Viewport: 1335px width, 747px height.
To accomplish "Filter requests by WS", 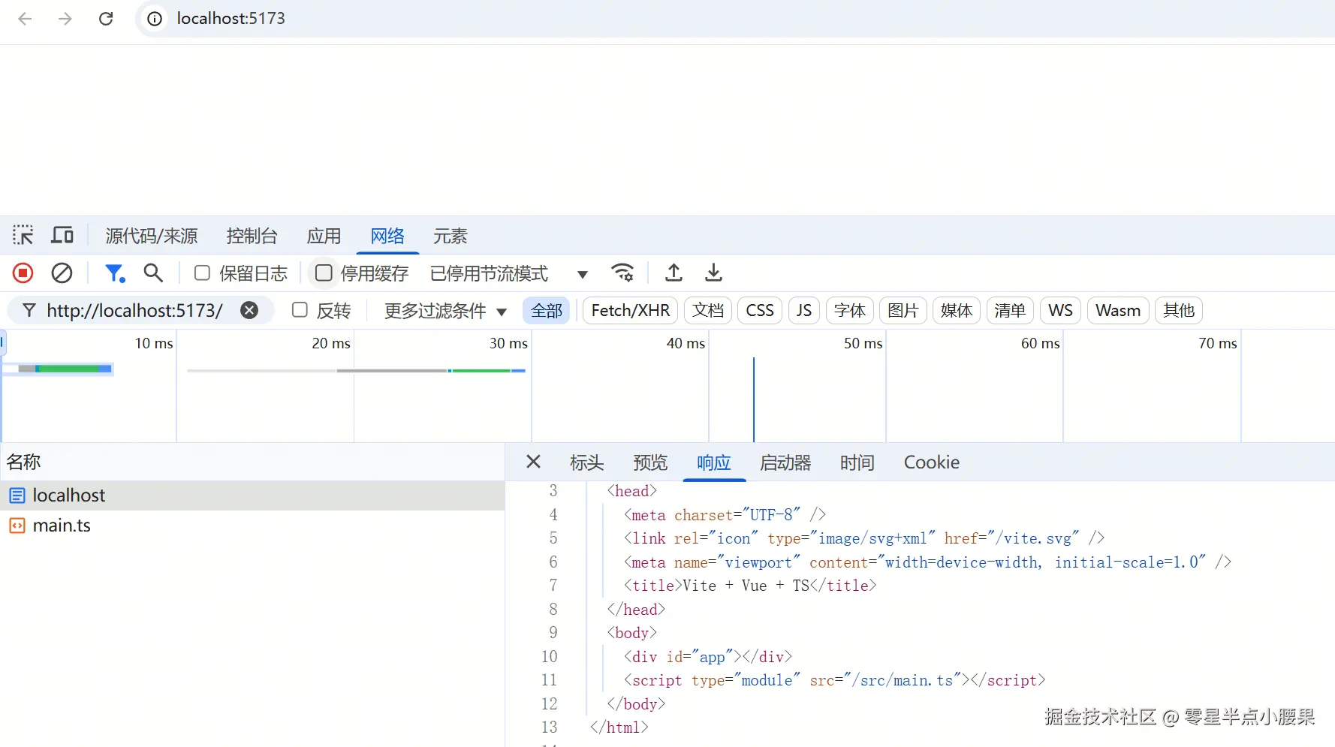I will 1060,311.
